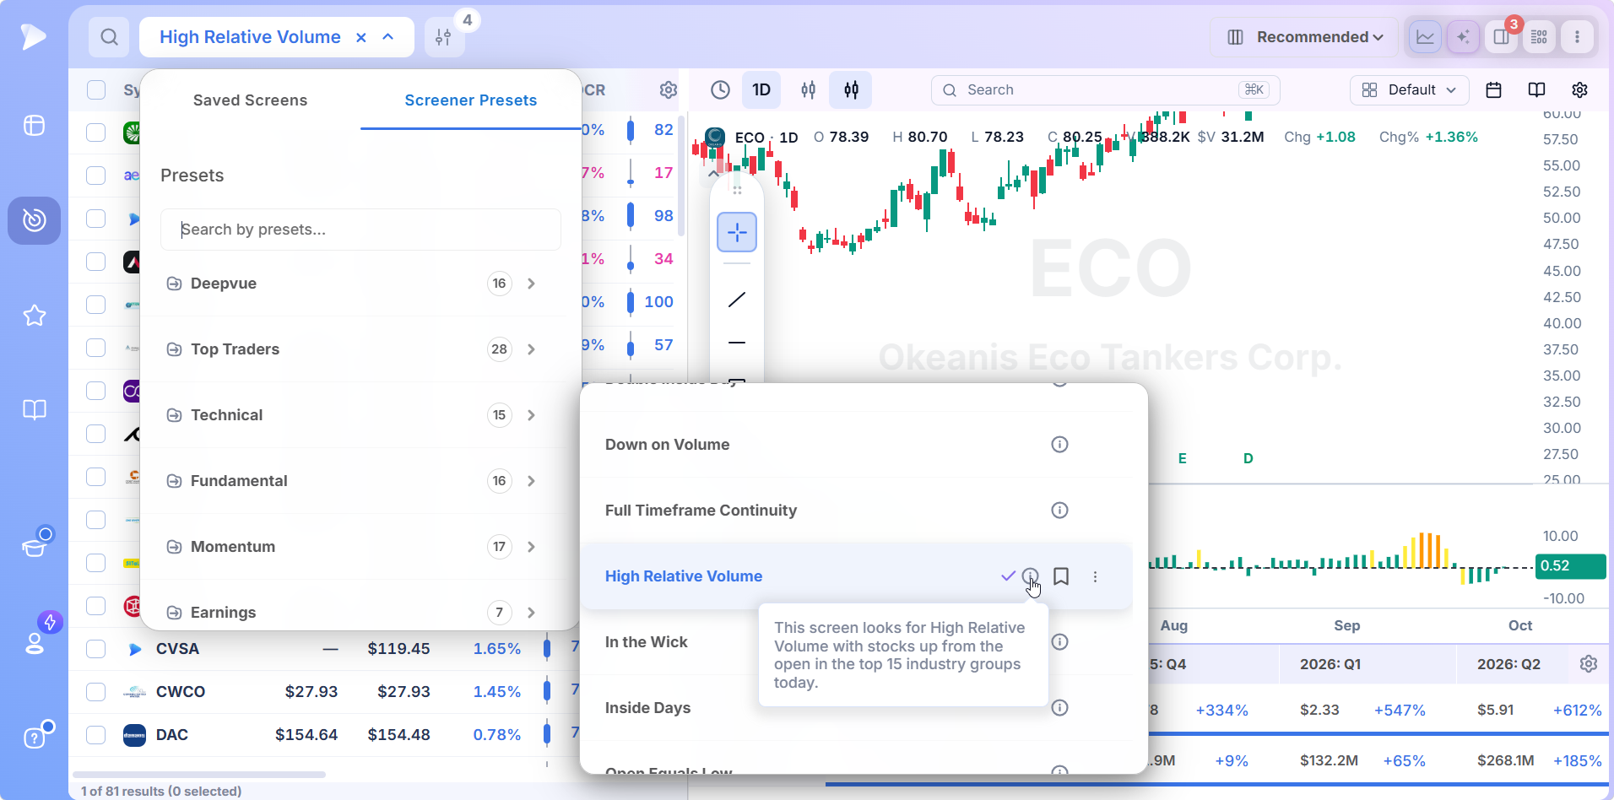
Task: Expand the Top Traders presets folder
Action: coord(353,349)
